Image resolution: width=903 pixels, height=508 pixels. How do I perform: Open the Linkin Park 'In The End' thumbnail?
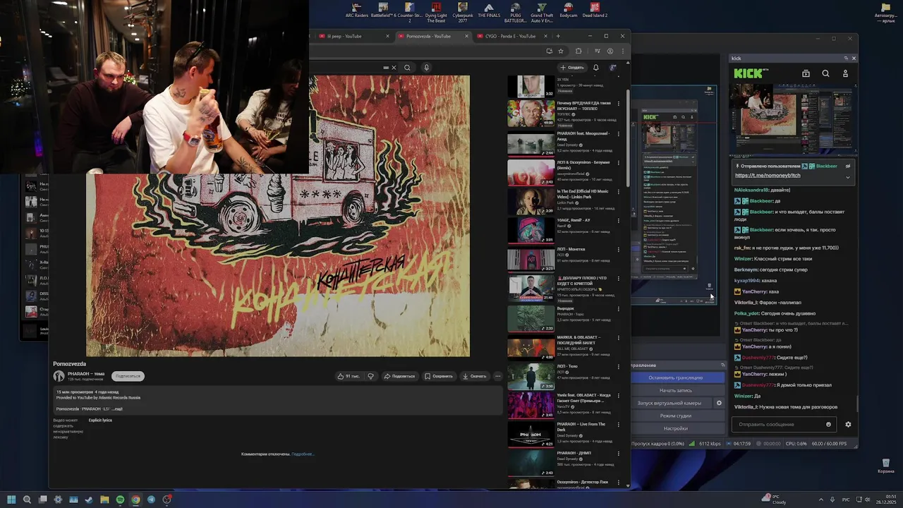(x=531, y=201)
